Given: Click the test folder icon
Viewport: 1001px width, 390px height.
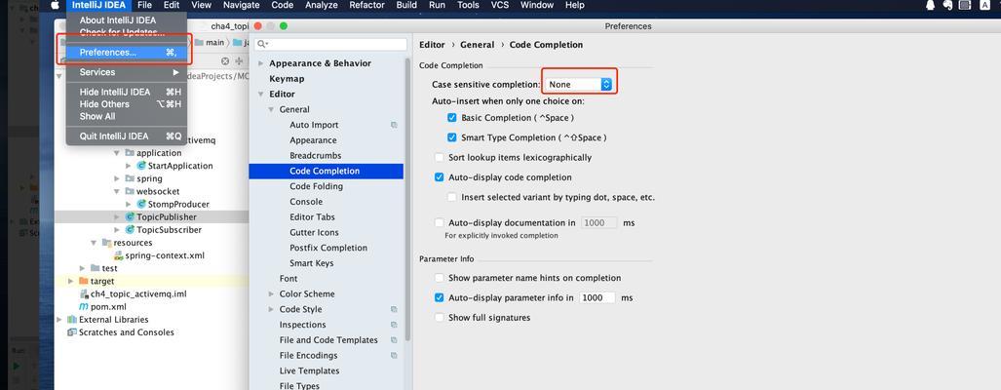Looking at the screenshot, I should click(96, 268).
